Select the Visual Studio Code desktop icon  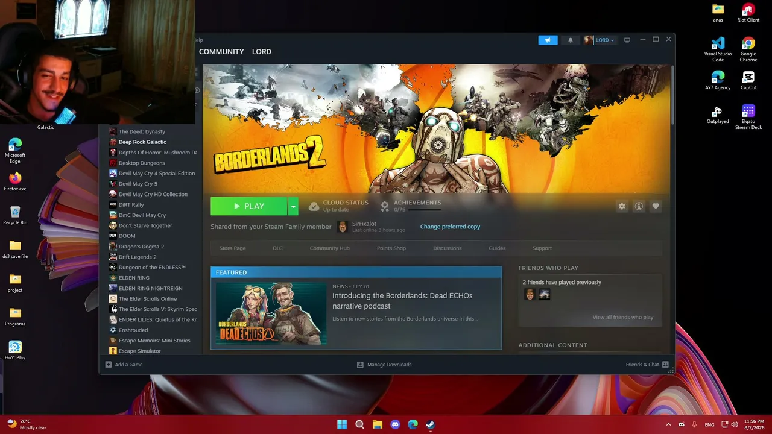(718, 49)
